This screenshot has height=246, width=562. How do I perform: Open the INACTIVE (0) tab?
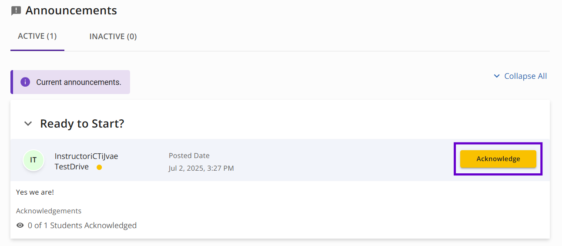[x=113, y=37]
